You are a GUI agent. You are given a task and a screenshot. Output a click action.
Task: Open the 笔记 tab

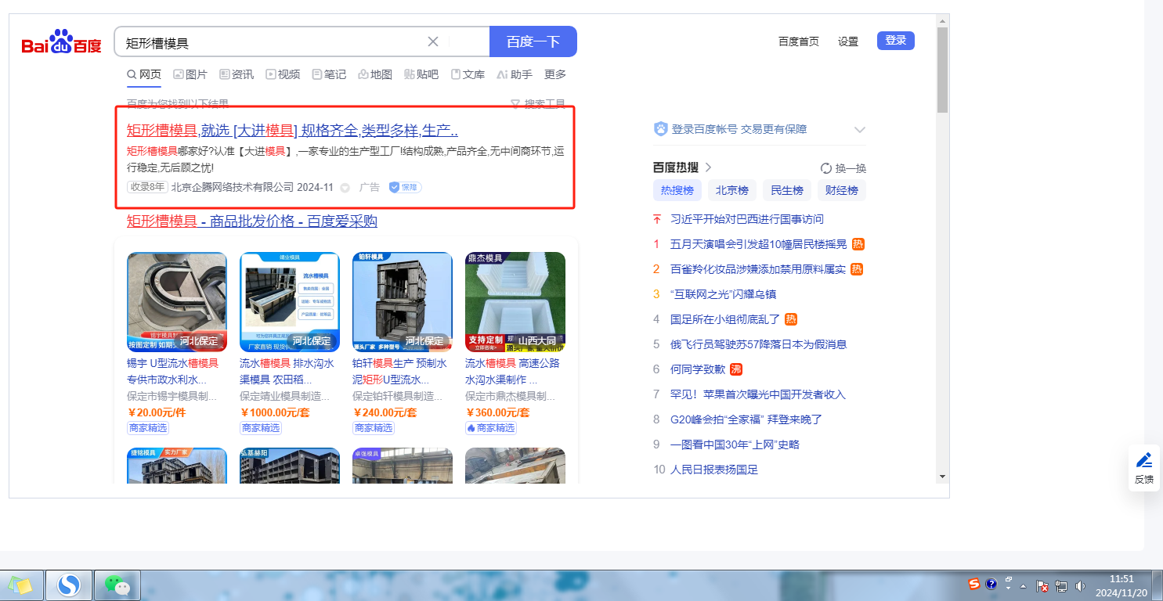pyautogui.click(x=329, y=74)
